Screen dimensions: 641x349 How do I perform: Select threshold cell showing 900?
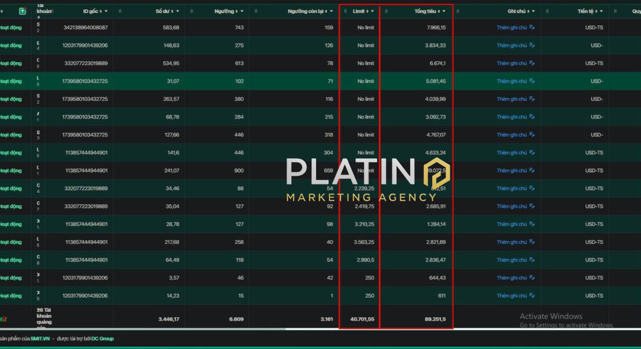tap(239, 171)
